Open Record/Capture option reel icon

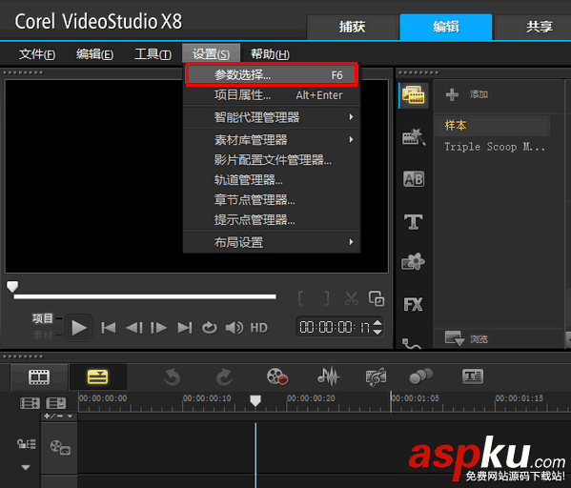(277, 376)
